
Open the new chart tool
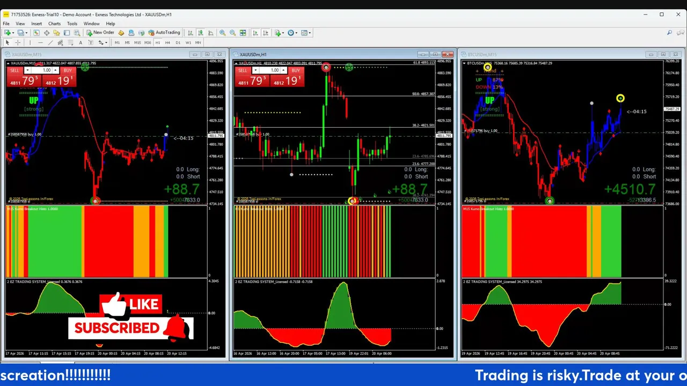[7, 33]
